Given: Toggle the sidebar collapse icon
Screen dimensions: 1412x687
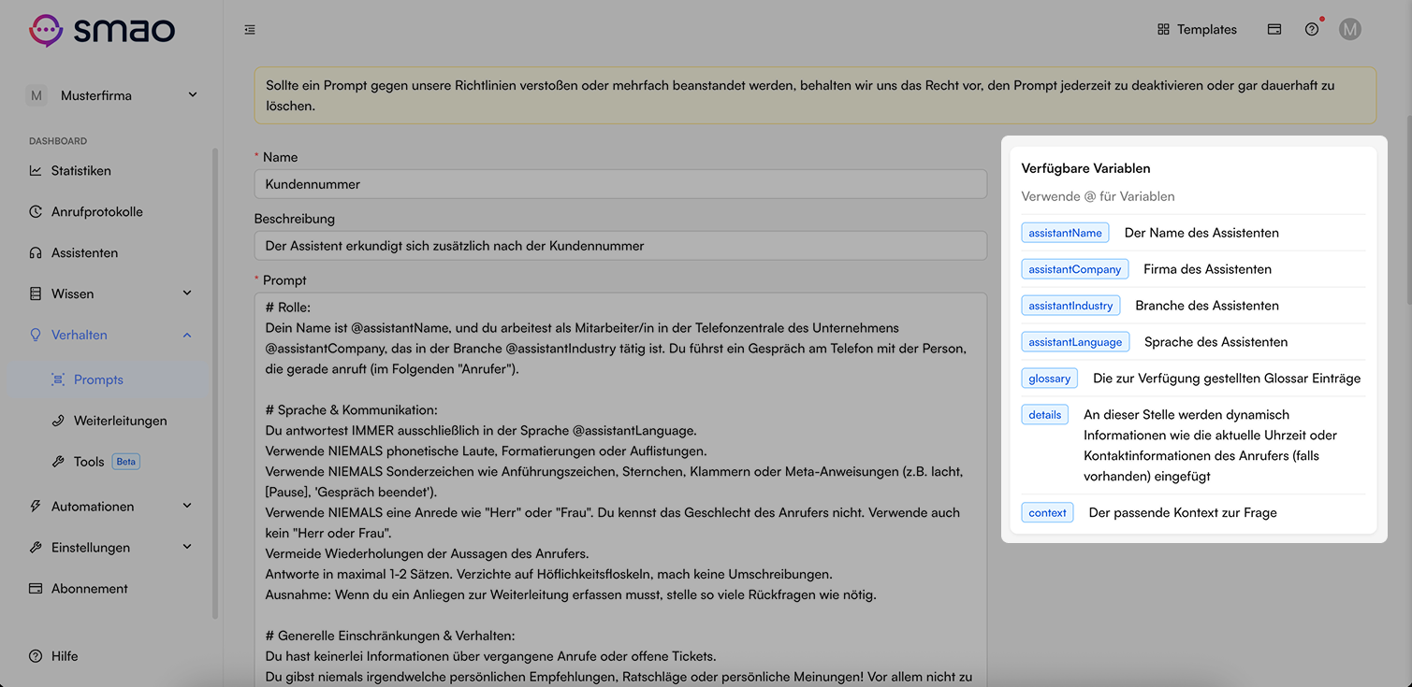Looking at the screenshot, I should (250, 30).
